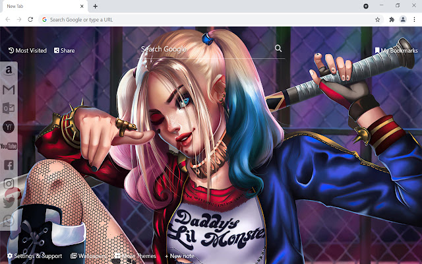422x264 pixels.
Task: Bookmark this page with star icon
Action: coord(378,19)
